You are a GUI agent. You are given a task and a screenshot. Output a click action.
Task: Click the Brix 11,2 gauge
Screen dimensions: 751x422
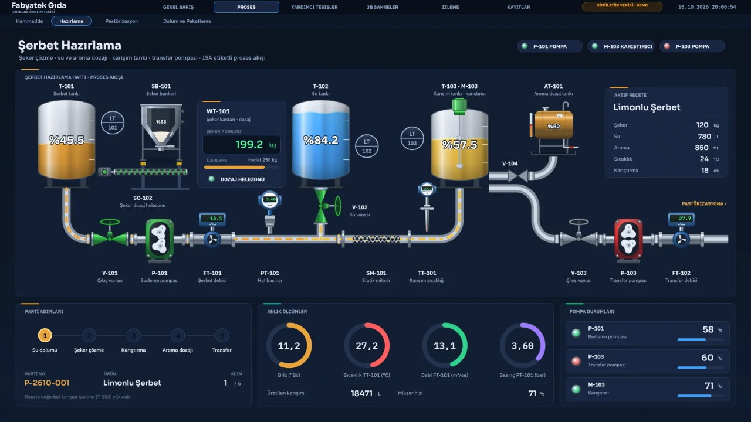tap(289, 345)
